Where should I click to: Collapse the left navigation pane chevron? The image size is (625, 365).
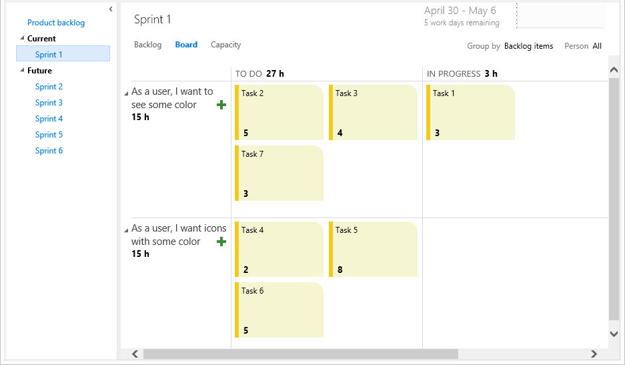111,9
